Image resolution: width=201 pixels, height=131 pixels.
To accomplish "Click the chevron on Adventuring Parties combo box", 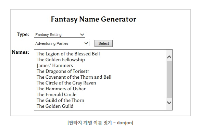I will coord(86,43).
